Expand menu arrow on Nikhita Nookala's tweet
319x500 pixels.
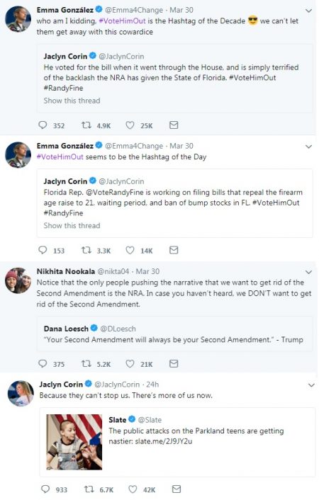[x=308, y=272]
